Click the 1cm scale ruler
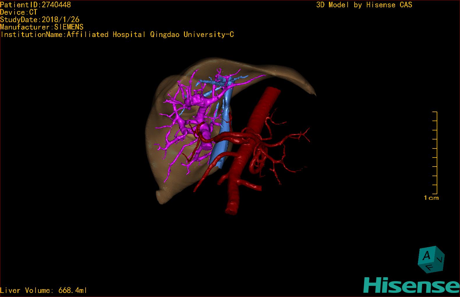Viewport: 460px width, 297px height. pos(435,153)
